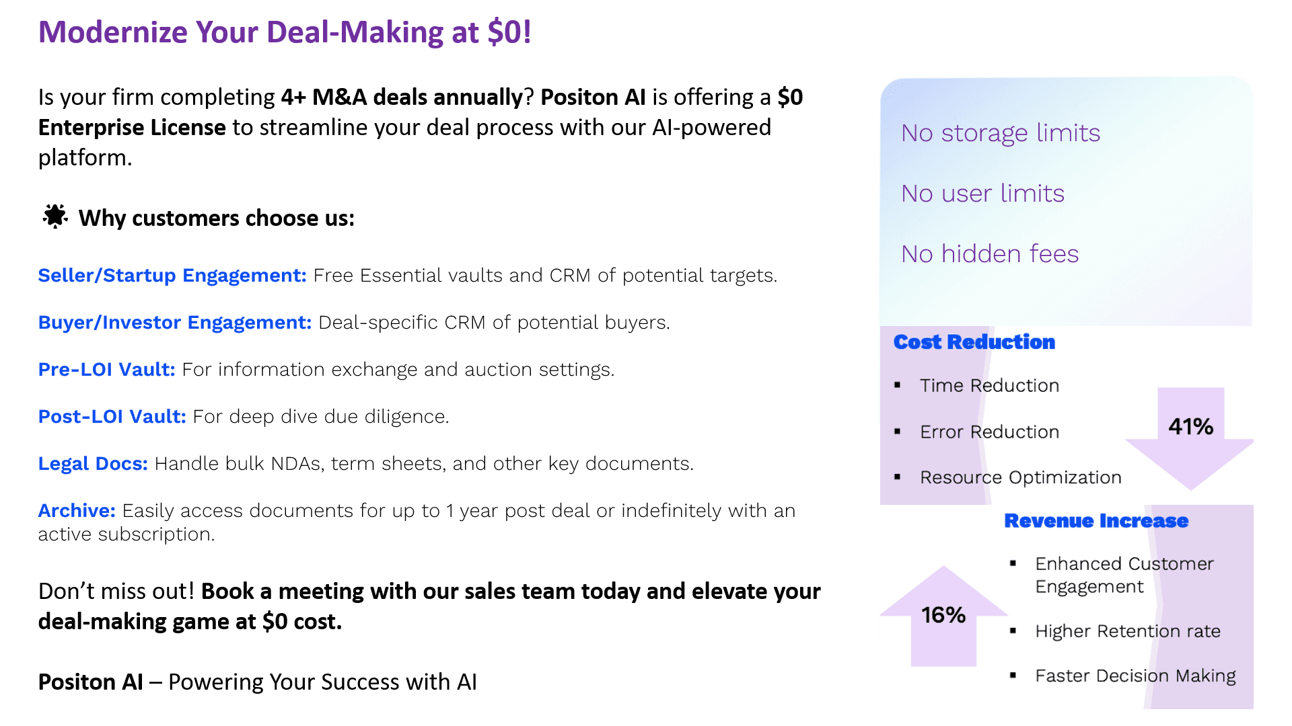The image size is (1292, 726).
Task: Select the Buyer/Investor Engagement heading
Action: (175, 323)
